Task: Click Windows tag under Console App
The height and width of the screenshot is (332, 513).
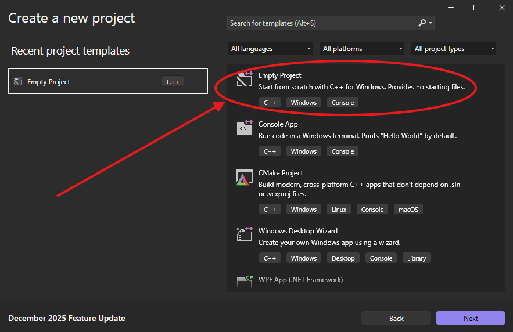Action: tap(304, 151)
